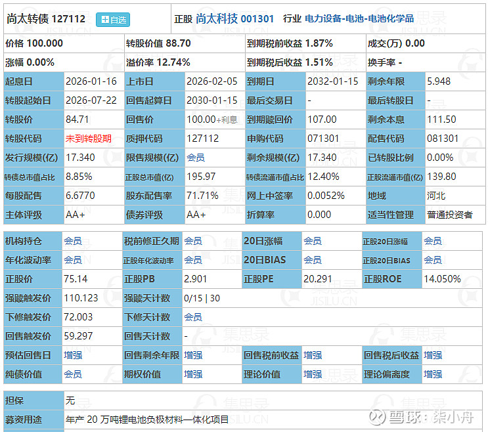Click 下修触发价 value 72.003

(78, 317)
